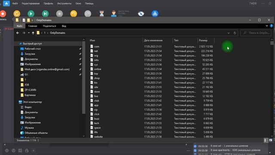
Task: Open the quick access toolbar customize dropdown
Action: coord(32,20)
